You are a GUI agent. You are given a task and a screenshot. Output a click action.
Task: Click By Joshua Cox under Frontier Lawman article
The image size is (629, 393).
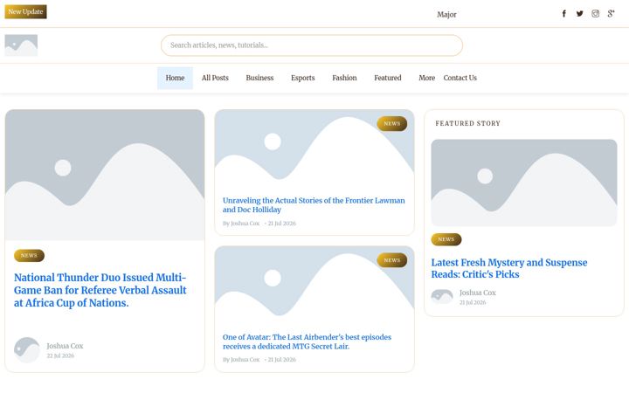tap(241, 224)
